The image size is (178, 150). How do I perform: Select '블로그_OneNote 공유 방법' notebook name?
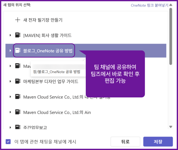pyautogui.click(x=48, y=51)
